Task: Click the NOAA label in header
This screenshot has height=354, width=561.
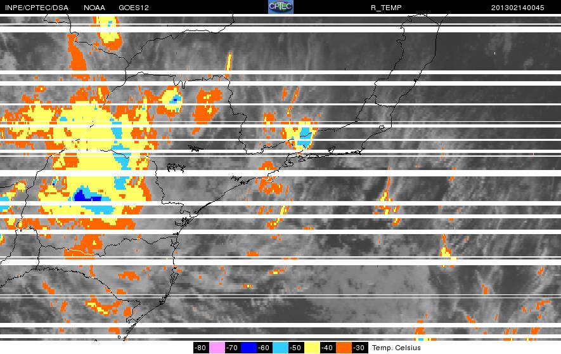Action: 94,8
